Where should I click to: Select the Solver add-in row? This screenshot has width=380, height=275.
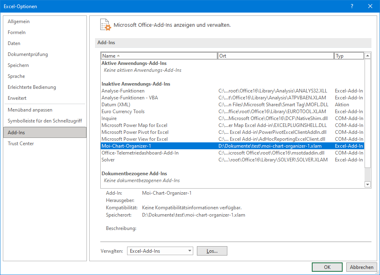click(x=232, y=160)
